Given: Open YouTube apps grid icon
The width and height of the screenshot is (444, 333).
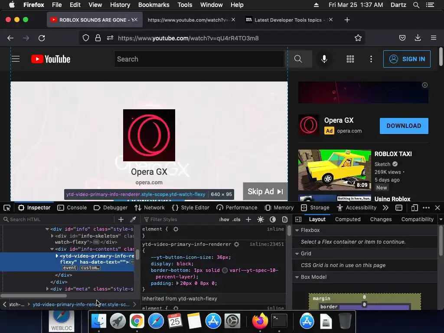Looking at the screenshot, I should point(350,59).
